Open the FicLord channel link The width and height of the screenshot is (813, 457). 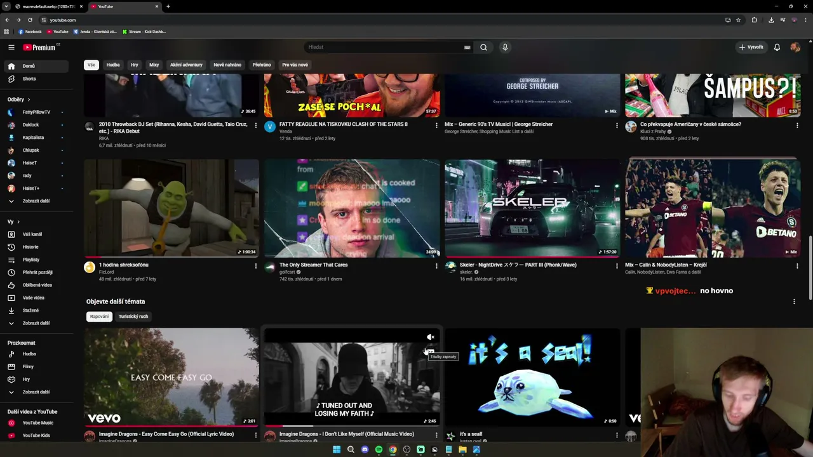pyautogui.click(x=106, y=272)
